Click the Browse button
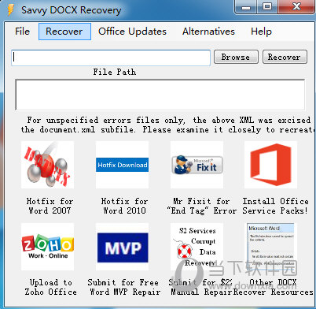 point(236,57)
